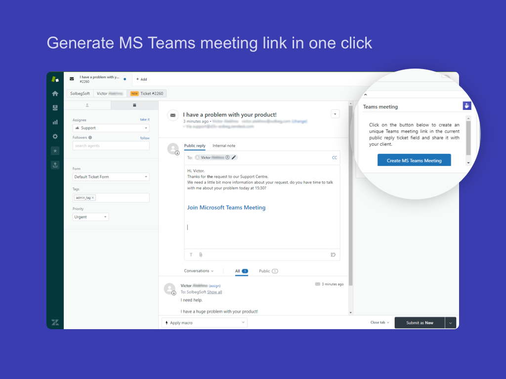
Task: Open Reporting bar chart icon
Action: (x=55, y=122)
